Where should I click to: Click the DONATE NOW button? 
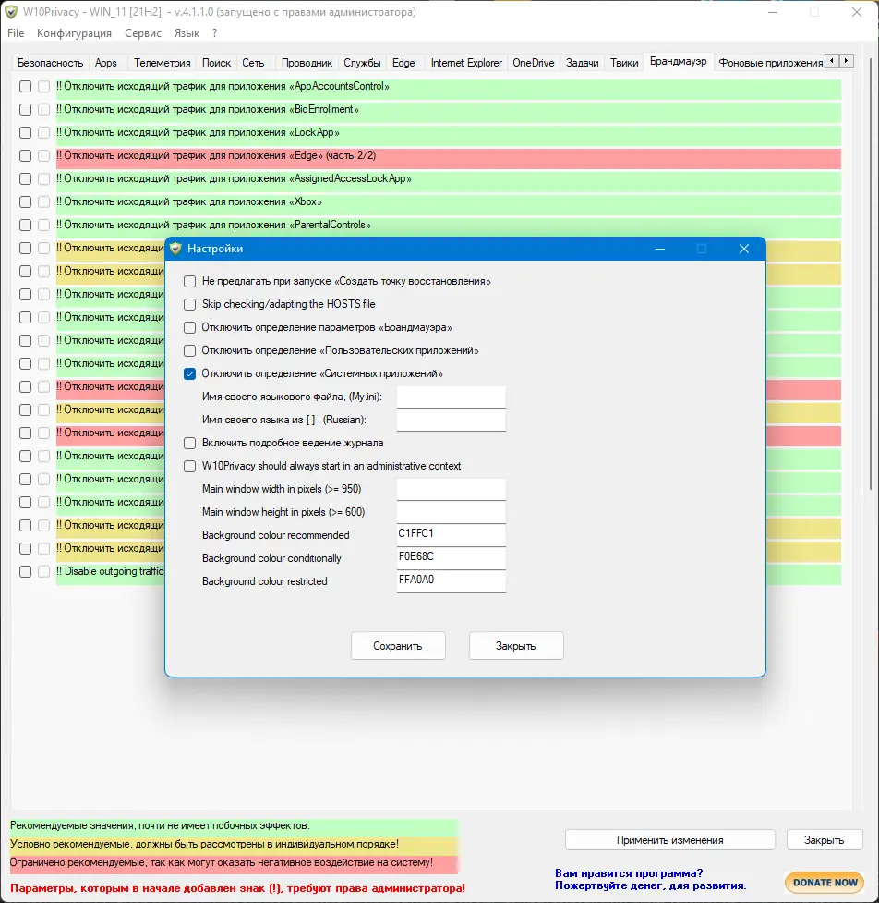(x=825, y=882)
